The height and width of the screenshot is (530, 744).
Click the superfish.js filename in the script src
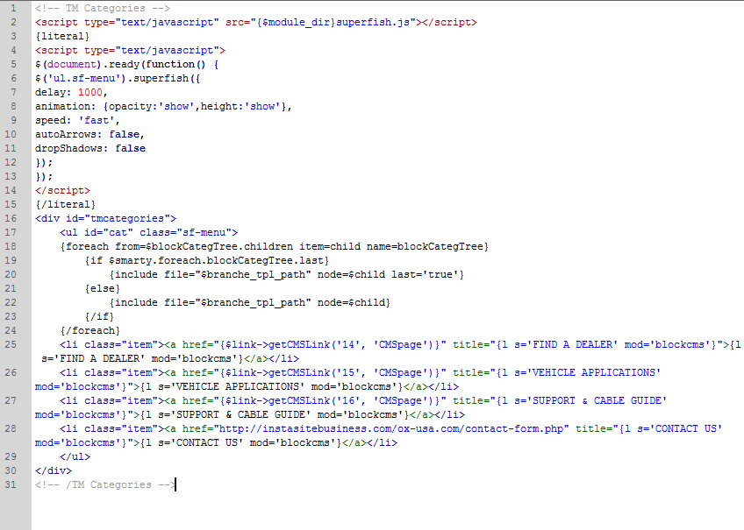[x=373, y=22]
